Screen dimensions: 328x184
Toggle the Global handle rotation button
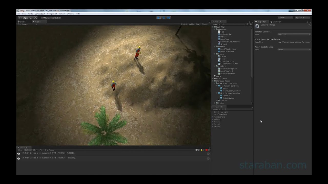tap(56, 18)
